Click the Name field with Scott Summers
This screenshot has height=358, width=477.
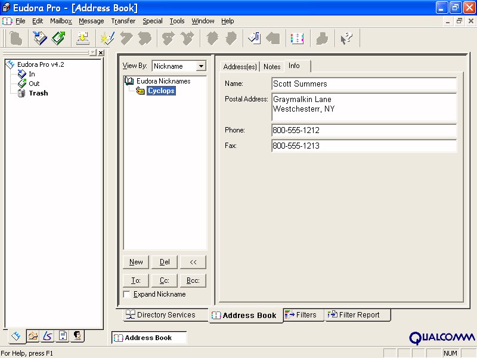point(364,84)
